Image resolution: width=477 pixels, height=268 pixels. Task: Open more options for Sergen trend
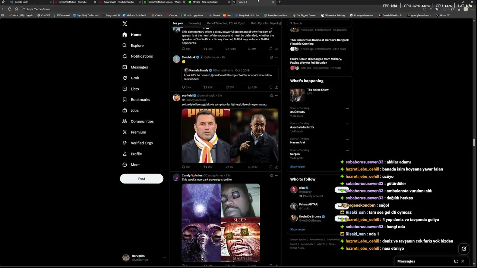[x=347, y=151]
